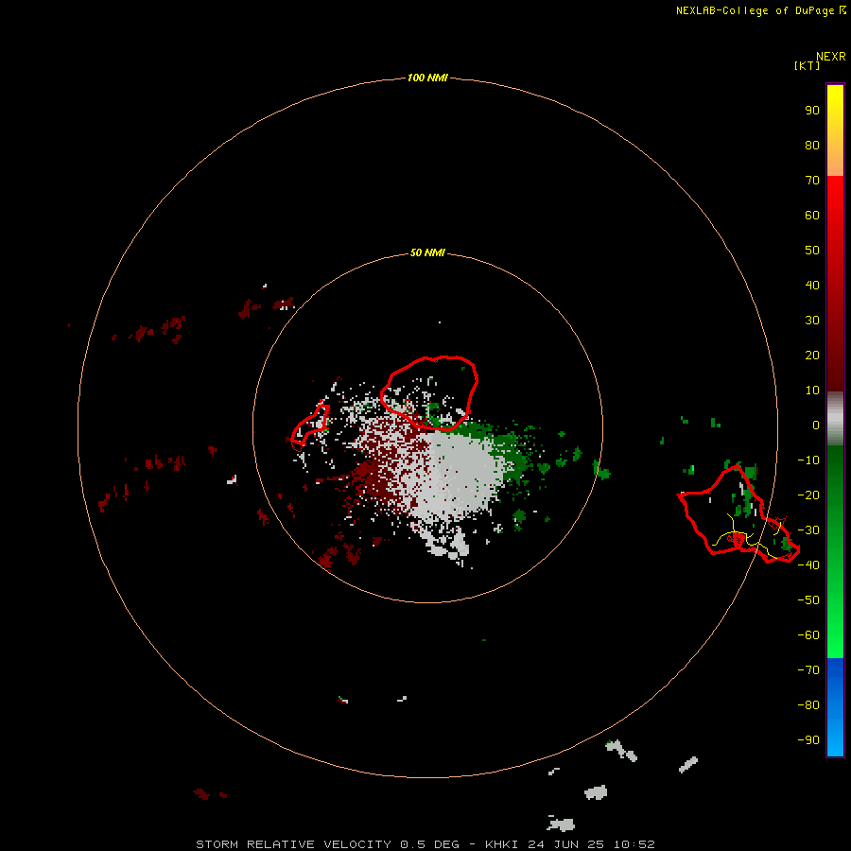Click the -10 value on the velocity scale
851x851 pixels.
click(808, 460)
